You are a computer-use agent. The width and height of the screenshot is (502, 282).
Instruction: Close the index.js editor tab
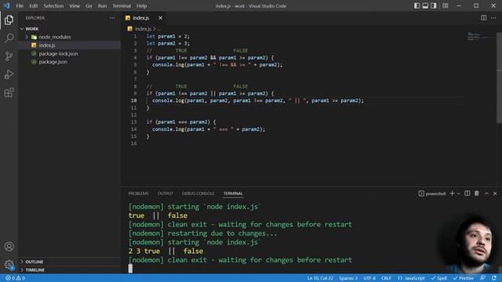(x=160, y=18)
